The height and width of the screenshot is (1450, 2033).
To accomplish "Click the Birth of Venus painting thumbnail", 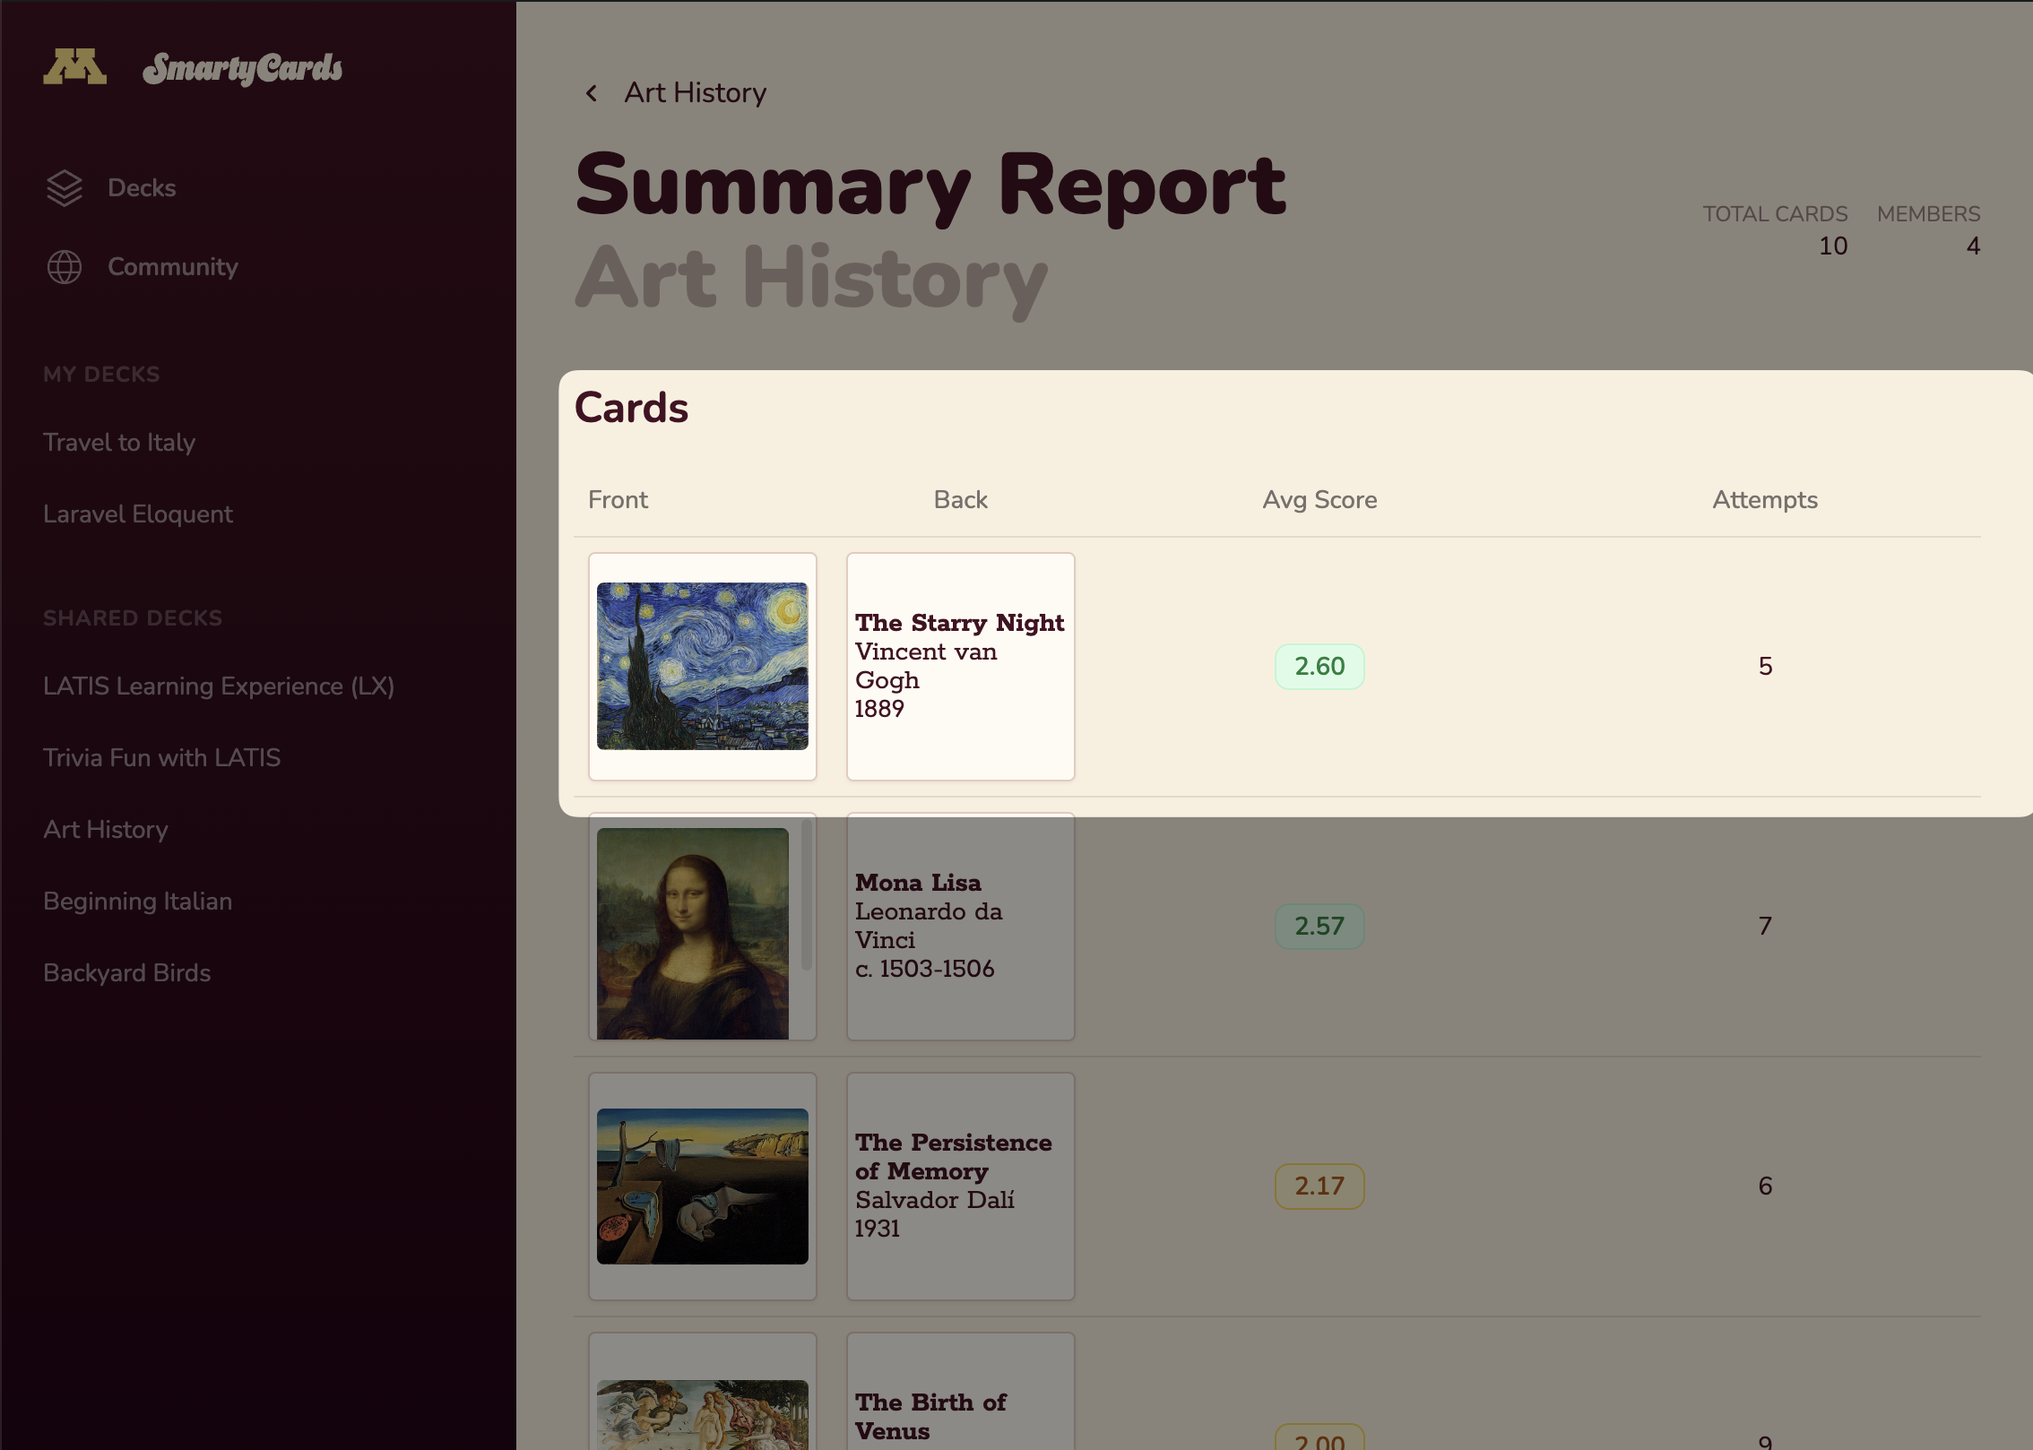I will click(x=703, y=1414).
